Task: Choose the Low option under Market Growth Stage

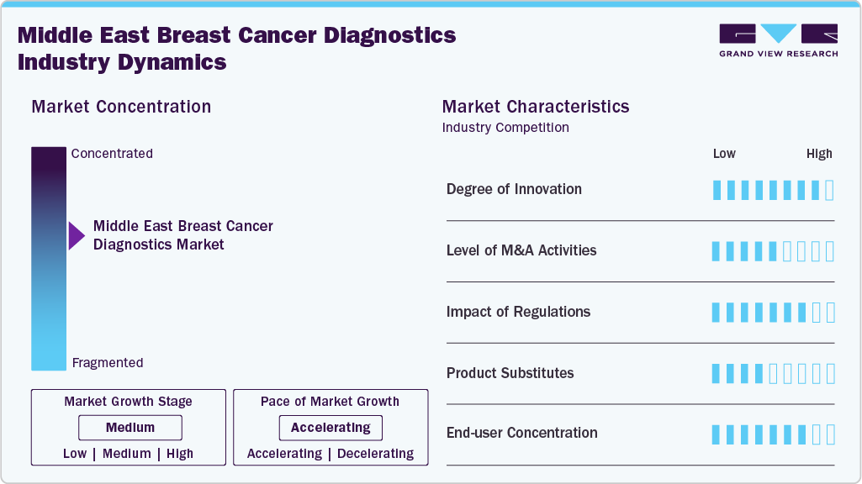Action: pos(75,454)
